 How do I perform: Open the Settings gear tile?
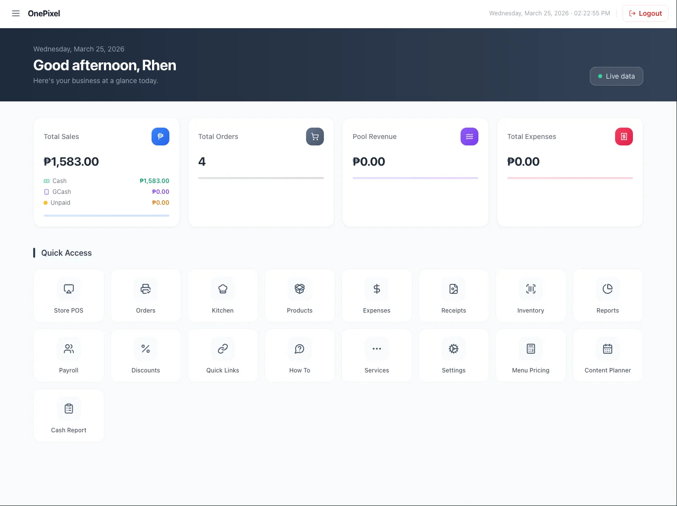click(454, 356)
